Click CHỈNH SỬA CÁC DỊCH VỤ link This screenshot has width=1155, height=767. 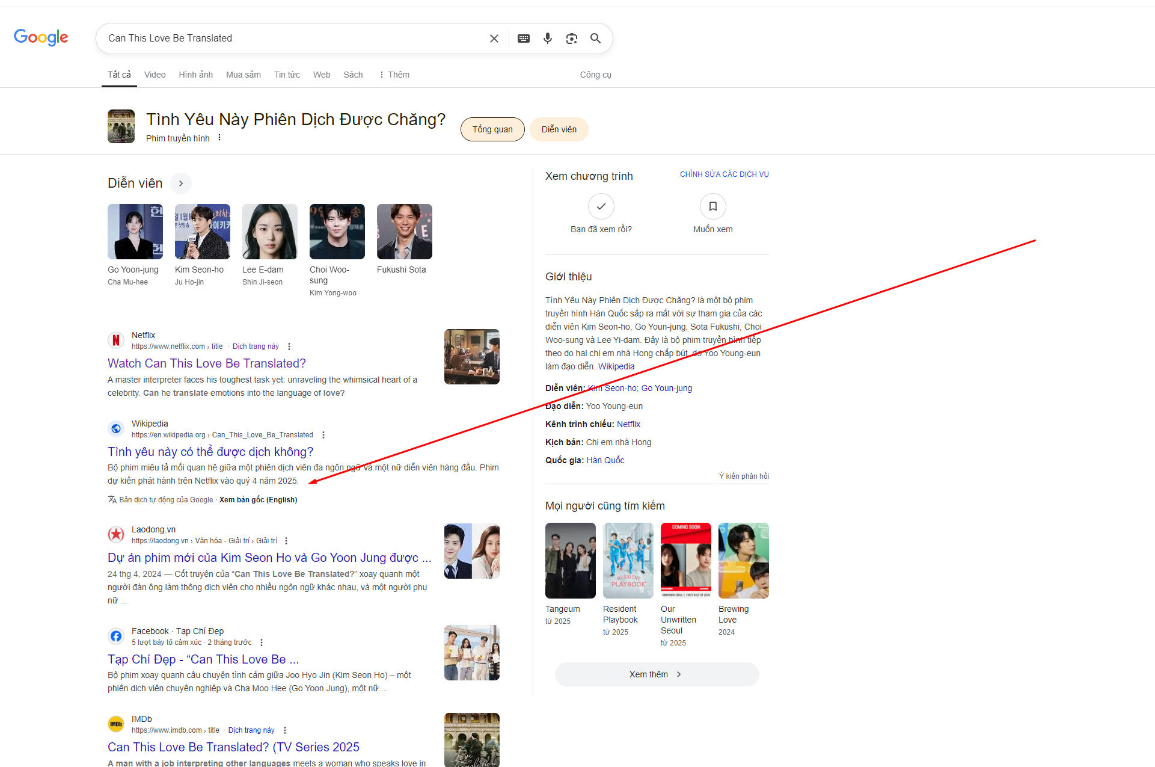[725, 174]
